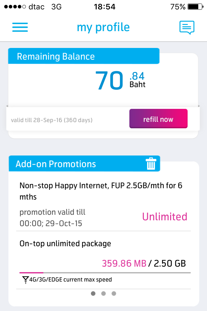The height and width of the screenshot is (311, 207).
Task: Tap the pink Unlimited label
Action: (x=165, y=216)
